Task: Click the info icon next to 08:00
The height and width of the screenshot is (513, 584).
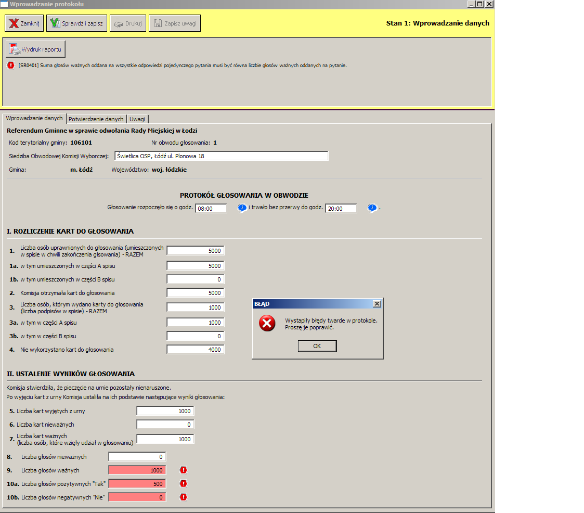Action: pos(242,208)
